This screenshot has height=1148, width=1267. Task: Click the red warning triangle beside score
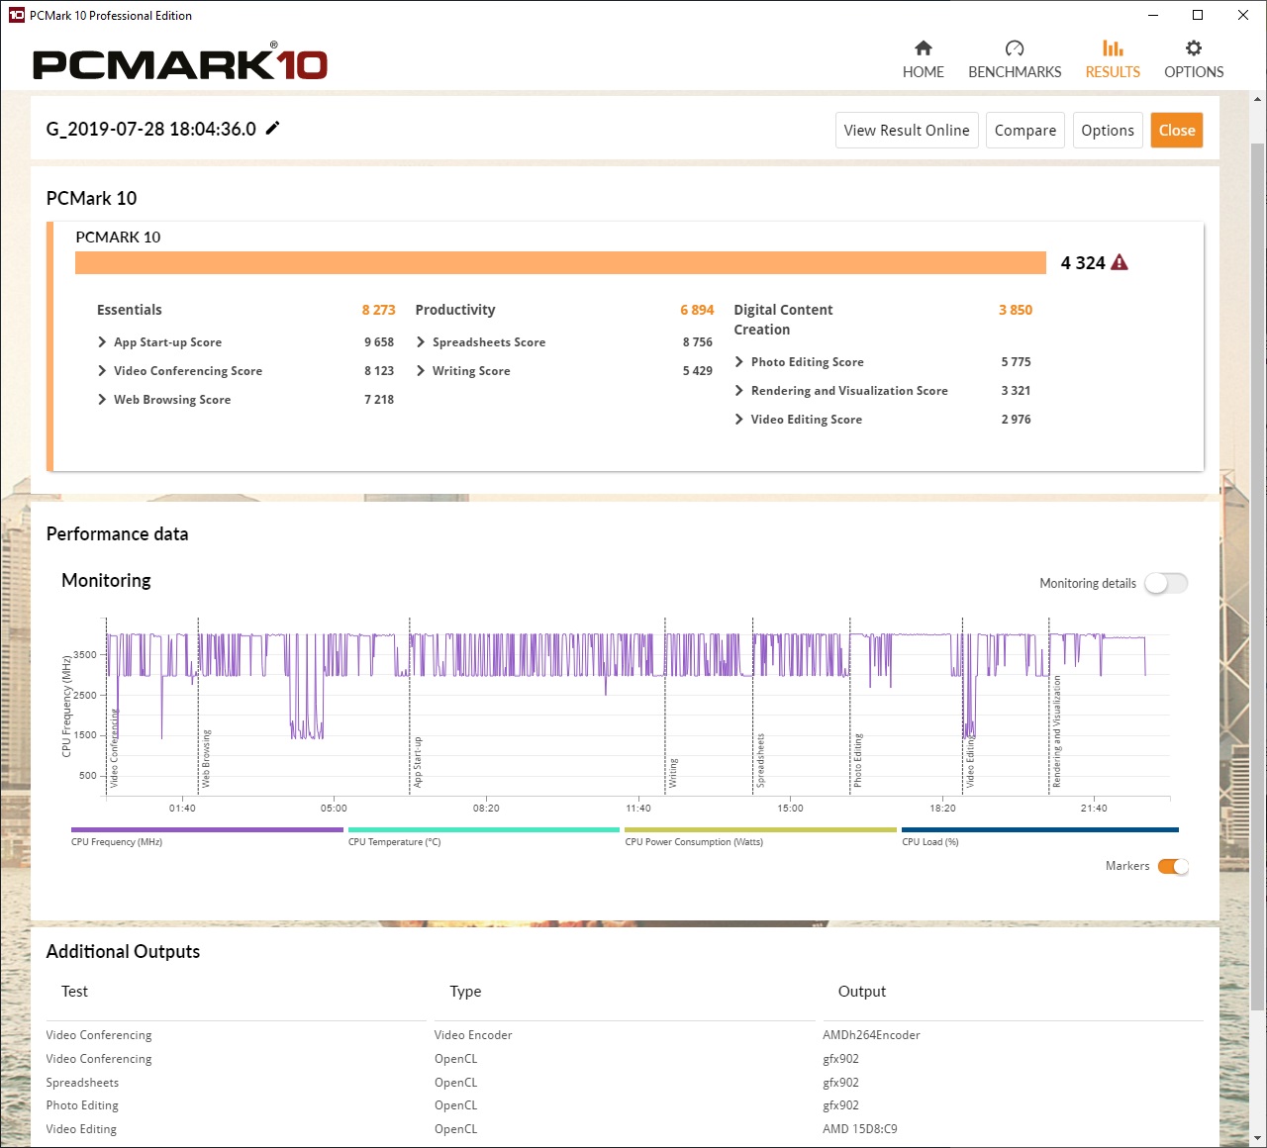[1120, 262]
